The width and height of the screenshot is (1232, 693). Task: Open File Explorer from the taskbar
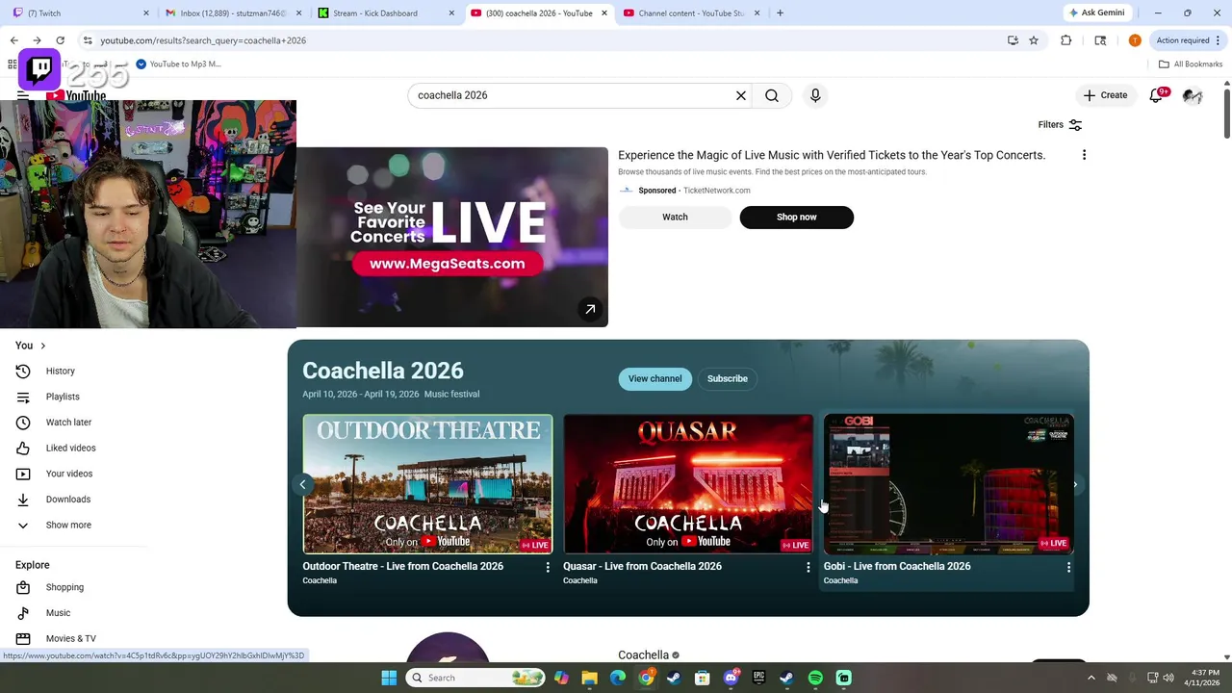coord(589,678)
